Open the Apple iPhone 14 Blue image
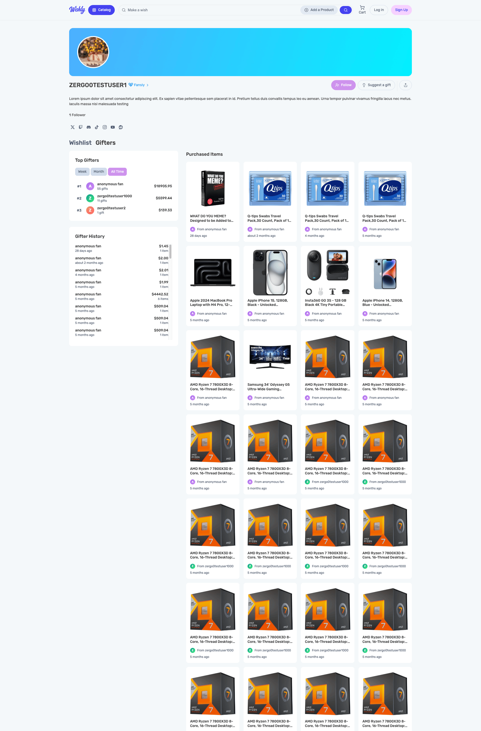This screenshot has width=481, height=731. pos(385,272)
